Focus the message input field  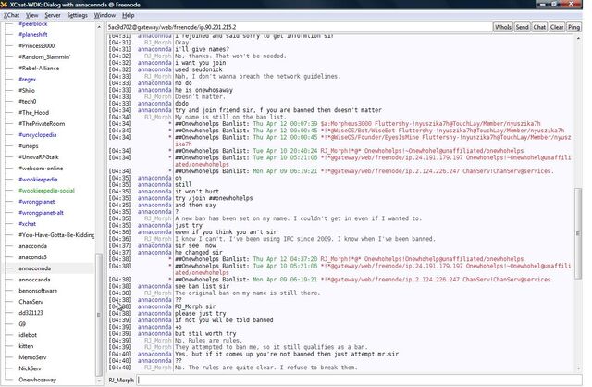[x=359, y=380]
